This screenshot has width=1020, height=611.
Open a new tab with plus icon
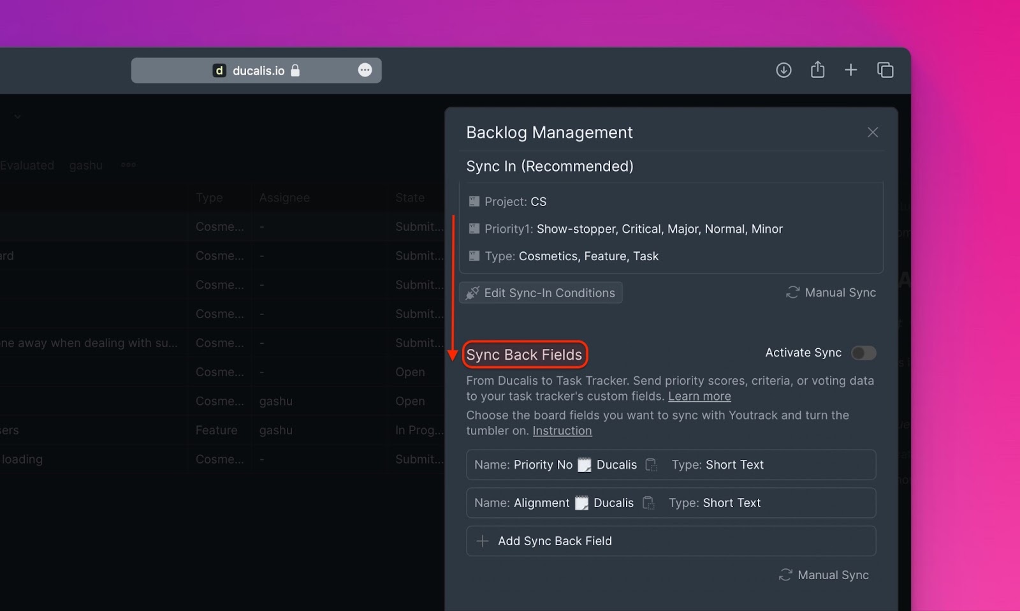tap(850, 70)
